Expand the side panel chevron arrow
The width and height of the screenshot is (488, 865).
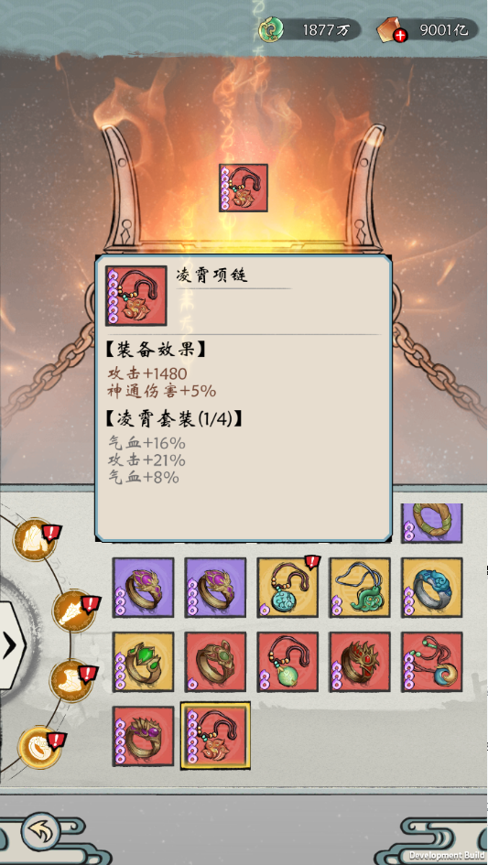(x=12, y=645)
